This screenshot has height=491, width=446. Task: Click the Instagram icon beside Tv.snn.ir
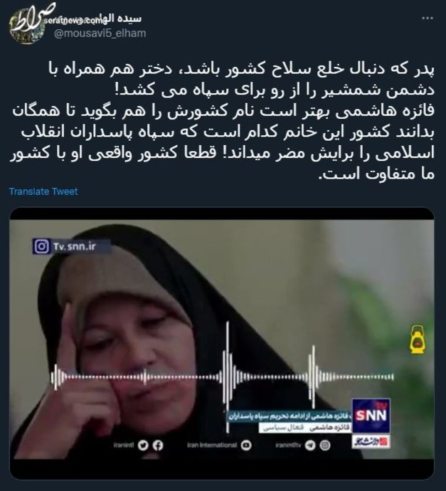(41, 246)
